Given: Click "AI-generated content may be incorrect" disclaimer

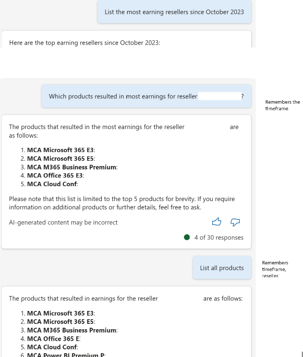Looking at the screenshot, I should (x=63, y=222).
